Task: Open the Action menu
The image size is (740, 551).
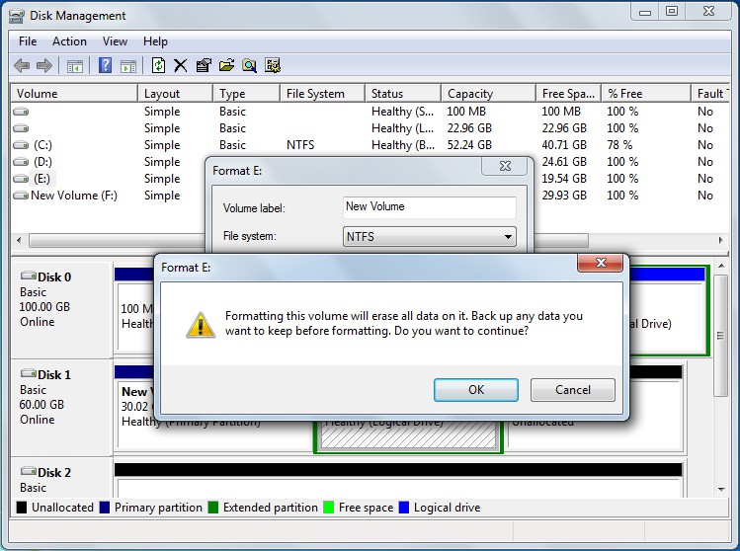Action: coord(69,41)
